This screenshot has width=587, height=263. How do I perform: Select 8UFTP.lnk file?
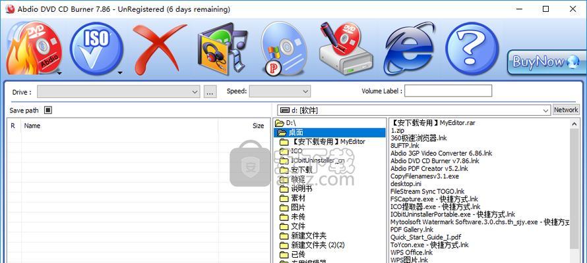pos(405,145)
